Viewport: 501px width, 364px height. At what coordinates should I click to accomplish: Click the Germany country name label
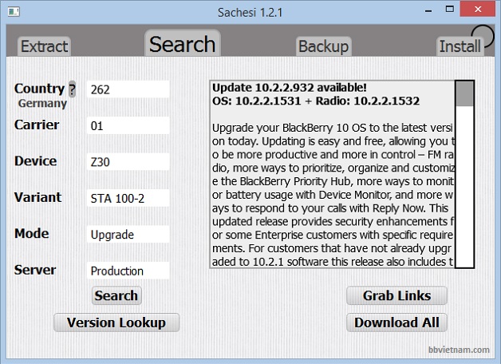(x=42, y=104)
